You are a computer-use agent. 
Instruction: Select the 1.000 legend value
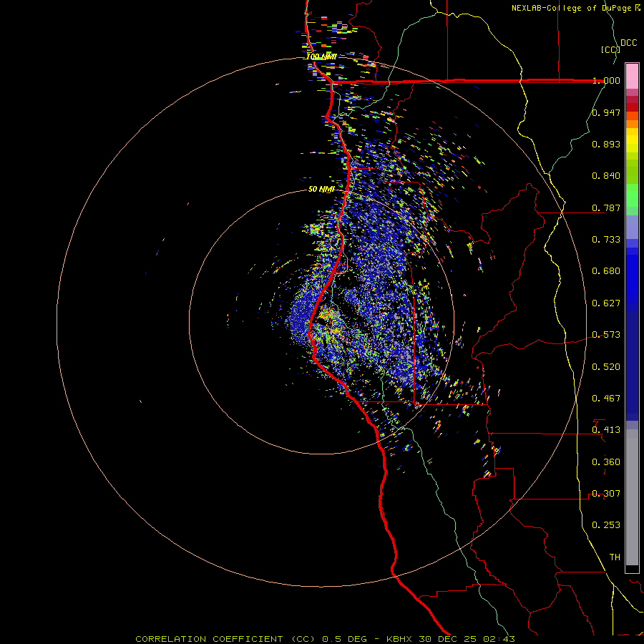[606, 80]
